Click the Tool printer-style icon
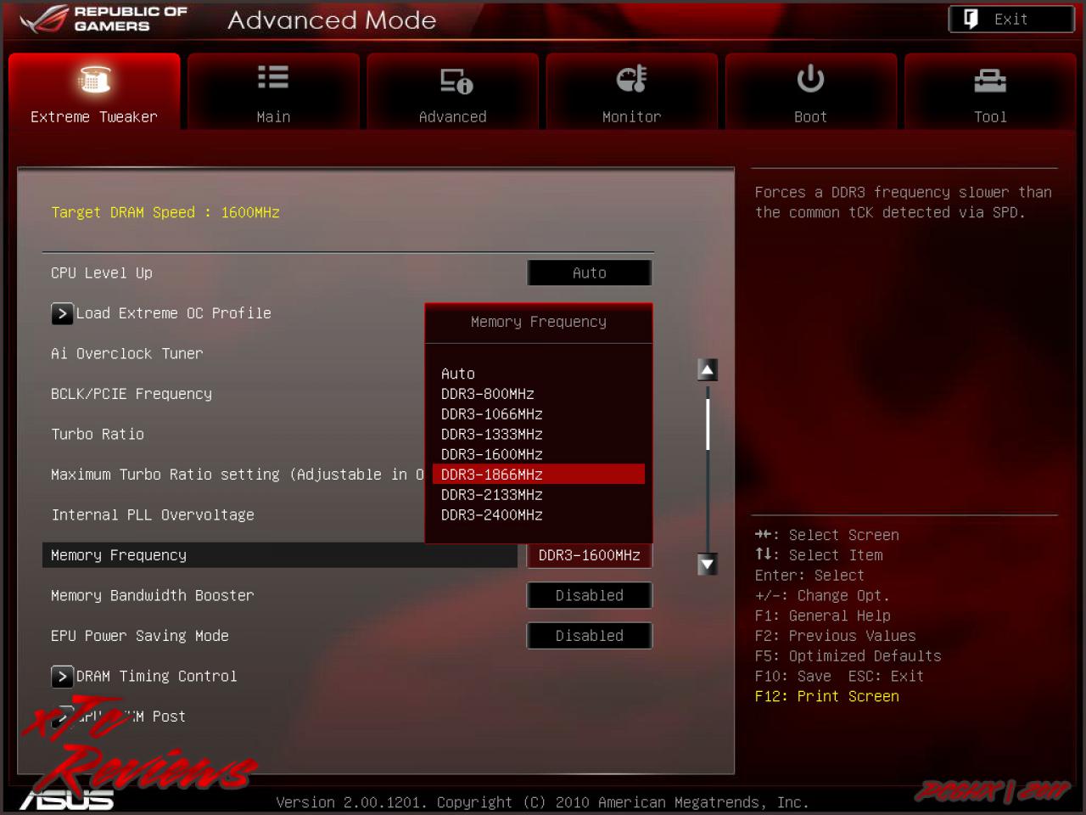1086x815 pixels. tap(990, 81)
